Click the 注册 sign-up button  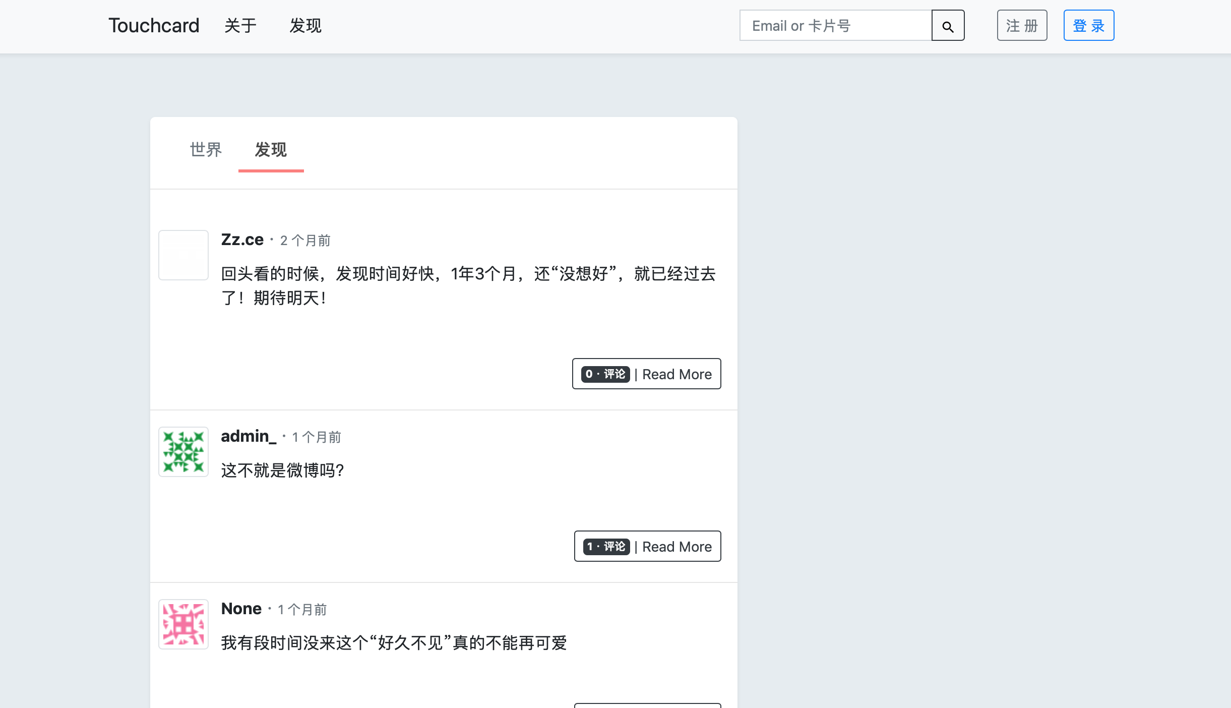coord(1022,26)
